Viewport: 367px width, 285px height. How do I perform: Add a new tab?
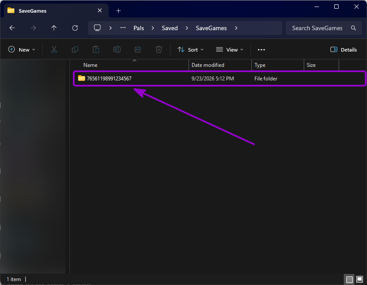118,11
